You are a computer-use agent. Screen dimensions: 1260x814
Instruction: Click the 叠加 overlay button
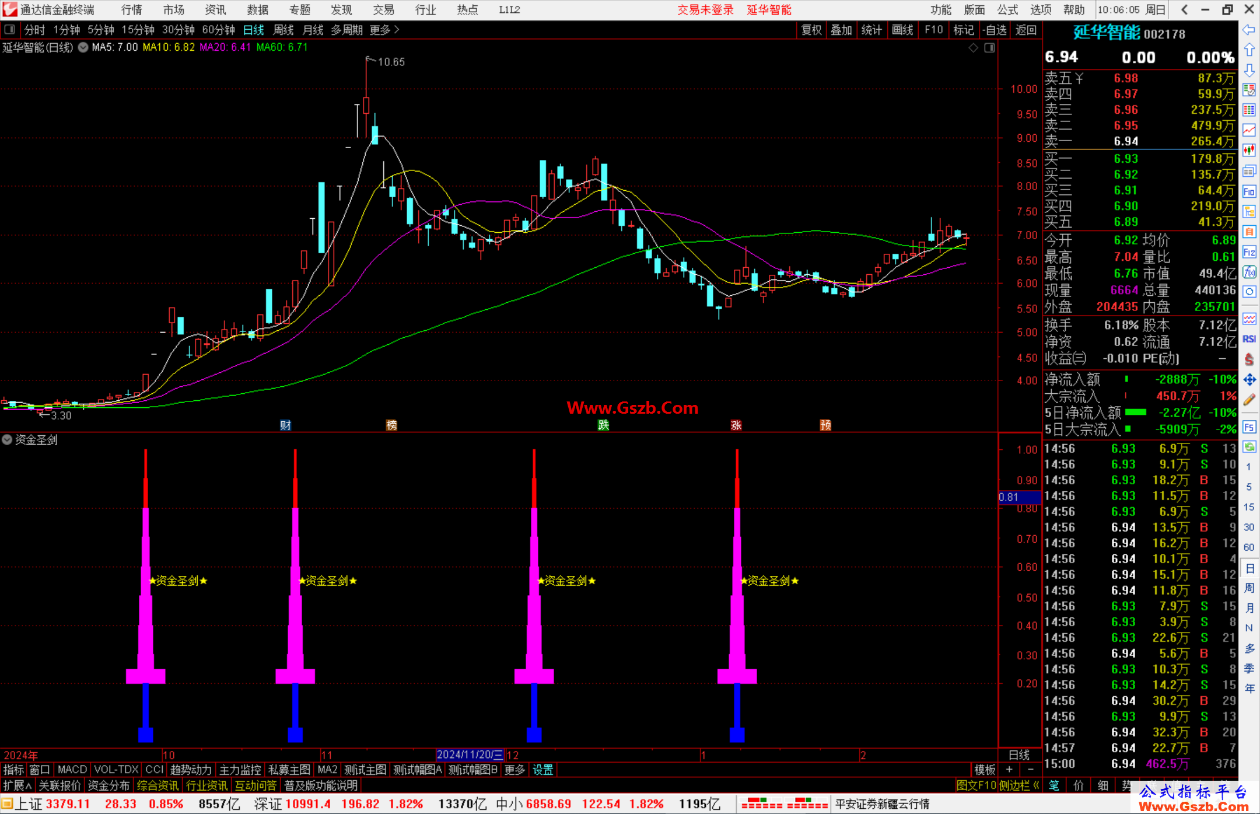click(841, 30)
